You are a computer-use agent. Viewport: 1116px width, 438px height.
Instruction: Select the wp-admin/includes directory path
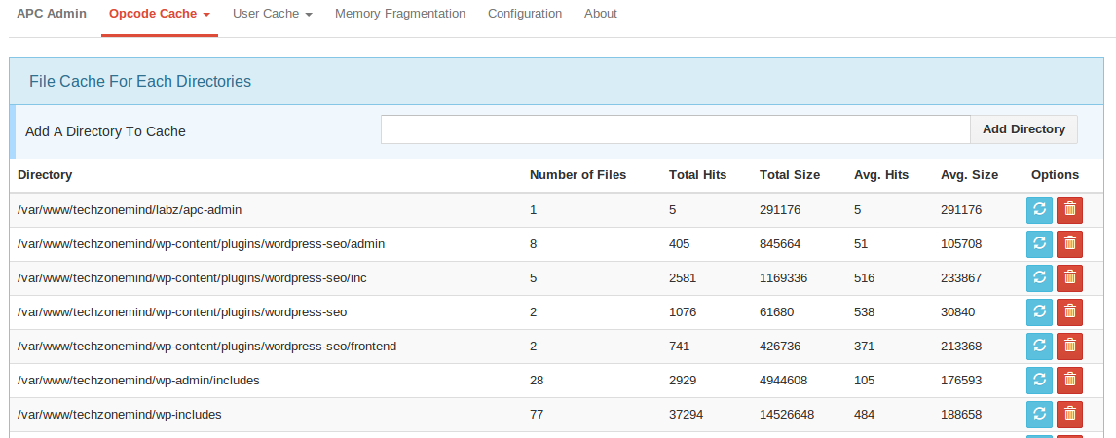click(x=139, y=381)
